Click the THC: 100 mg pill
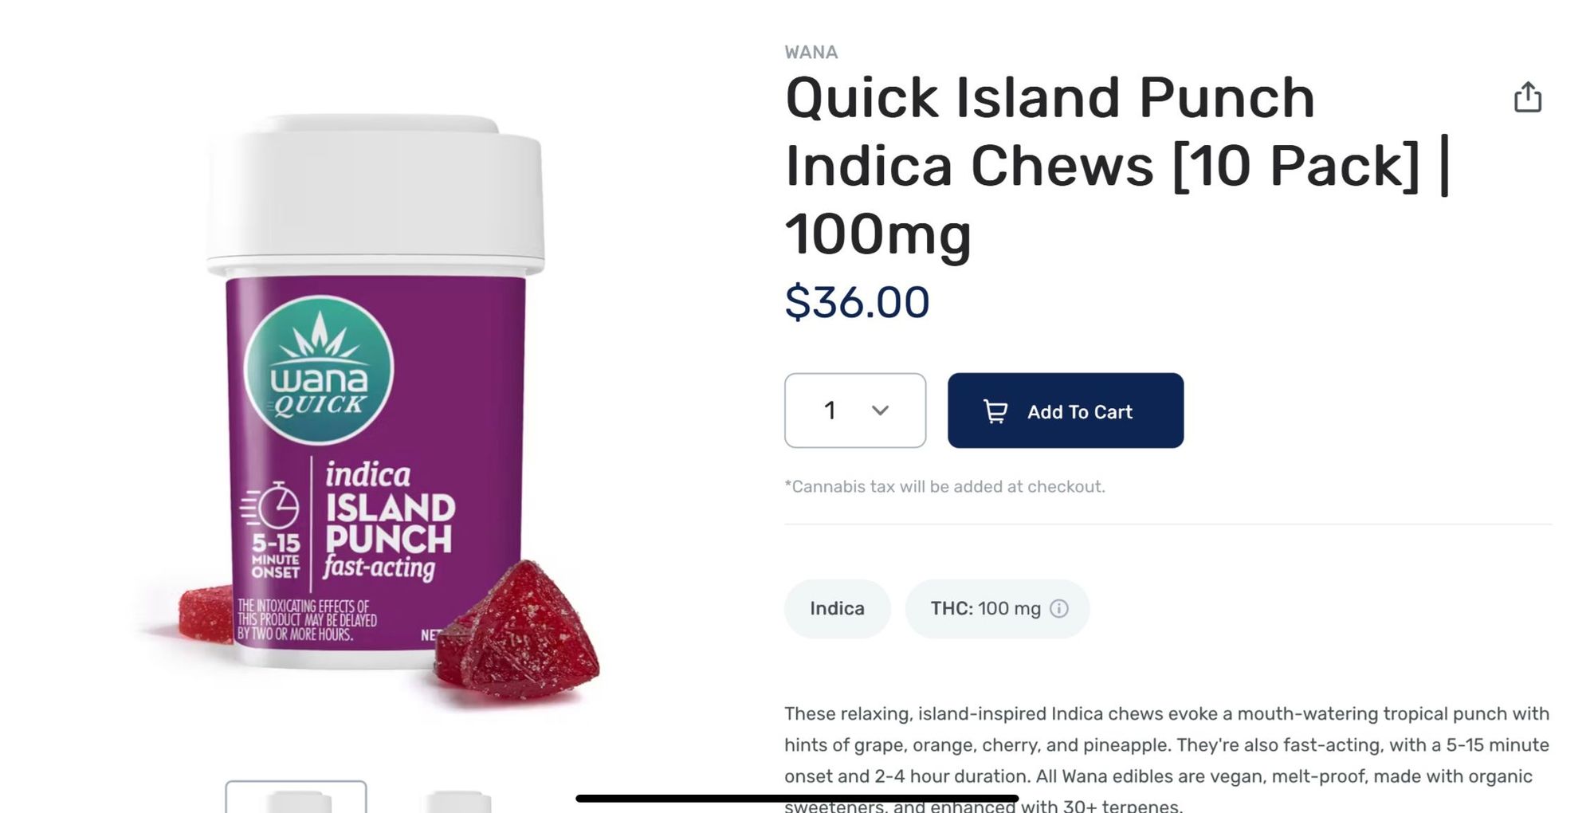Screen dimensions: 1594x813 click(997, 609)
